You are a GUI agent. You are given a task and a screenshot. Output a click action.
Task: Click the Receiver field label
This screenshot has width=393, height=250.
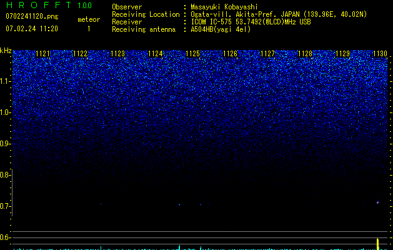(x=127, y=22)
